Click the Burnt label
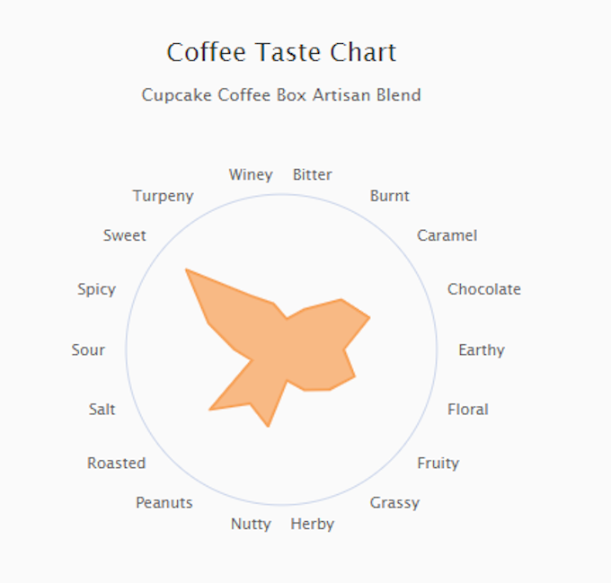The width and height of the screenshot is (611, 583). point(390,196)
